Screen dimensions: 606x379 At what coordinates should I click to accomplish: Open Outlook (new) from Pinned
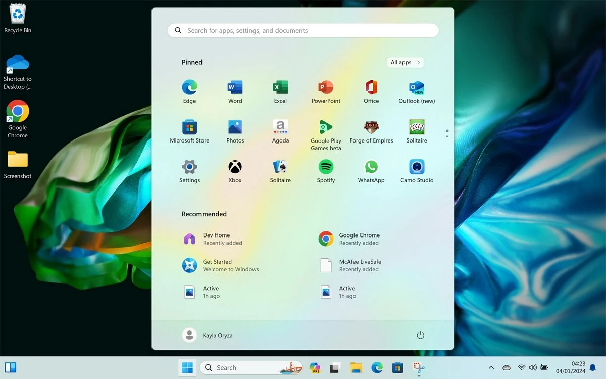417,91
